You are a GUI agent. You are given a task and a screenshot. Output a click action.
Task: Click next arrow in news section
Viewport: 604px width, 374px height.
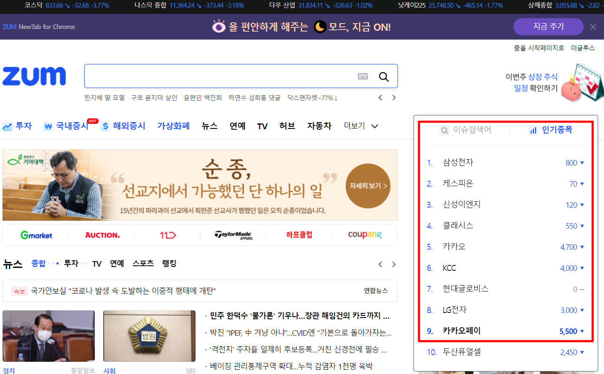(394, 264)
